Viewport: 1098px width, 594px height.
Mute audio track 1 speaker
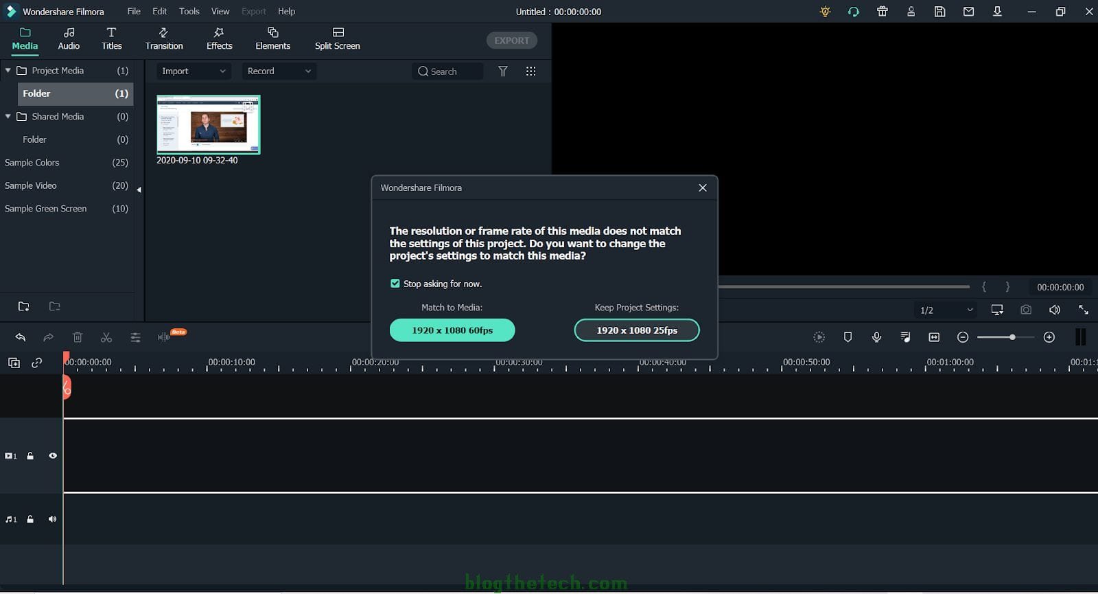[x=52, y=519]
